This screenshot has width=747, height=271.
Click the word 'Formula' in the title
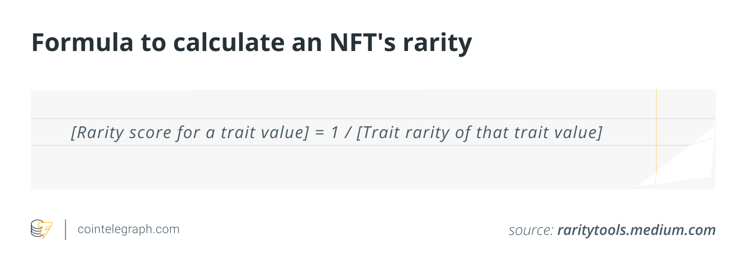tap(77, 43)
